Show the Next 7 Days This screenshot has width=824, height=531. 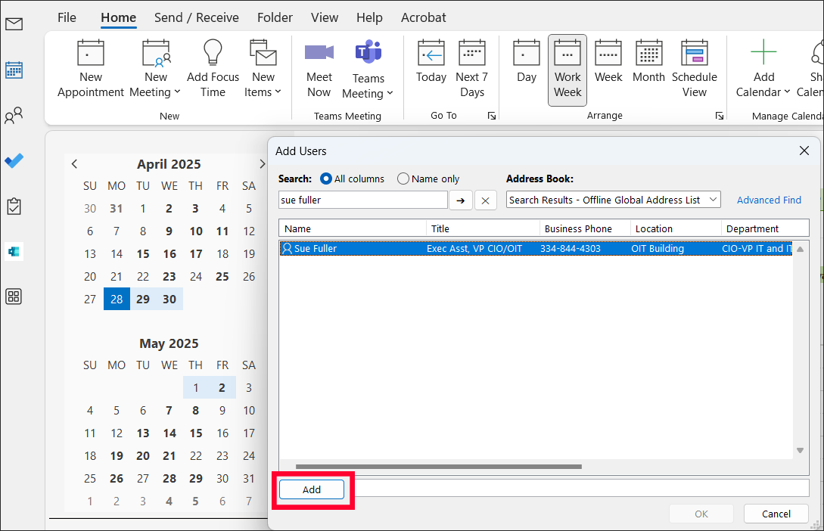472,69
